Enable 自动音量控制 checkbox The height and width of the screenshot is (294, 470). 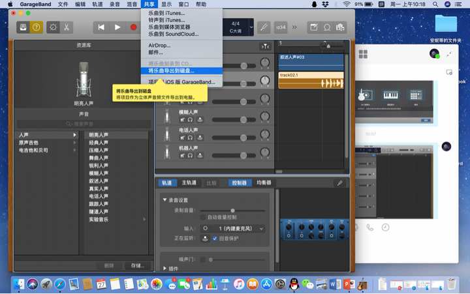click(203, 217)
